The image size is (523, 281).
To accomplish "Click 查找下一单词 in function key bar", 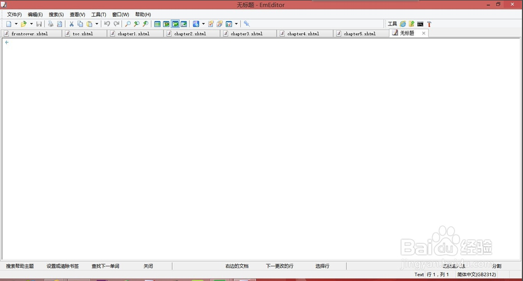I will pyautogui.click(x=105, y=266).
